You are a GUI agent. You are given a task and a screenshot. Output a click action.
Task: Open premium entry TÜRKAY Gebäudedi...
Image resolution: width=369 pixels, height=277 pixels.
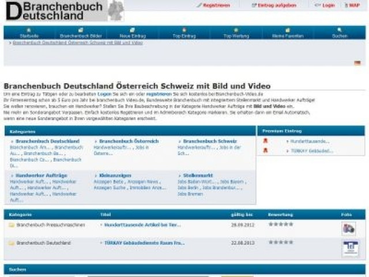312,151
